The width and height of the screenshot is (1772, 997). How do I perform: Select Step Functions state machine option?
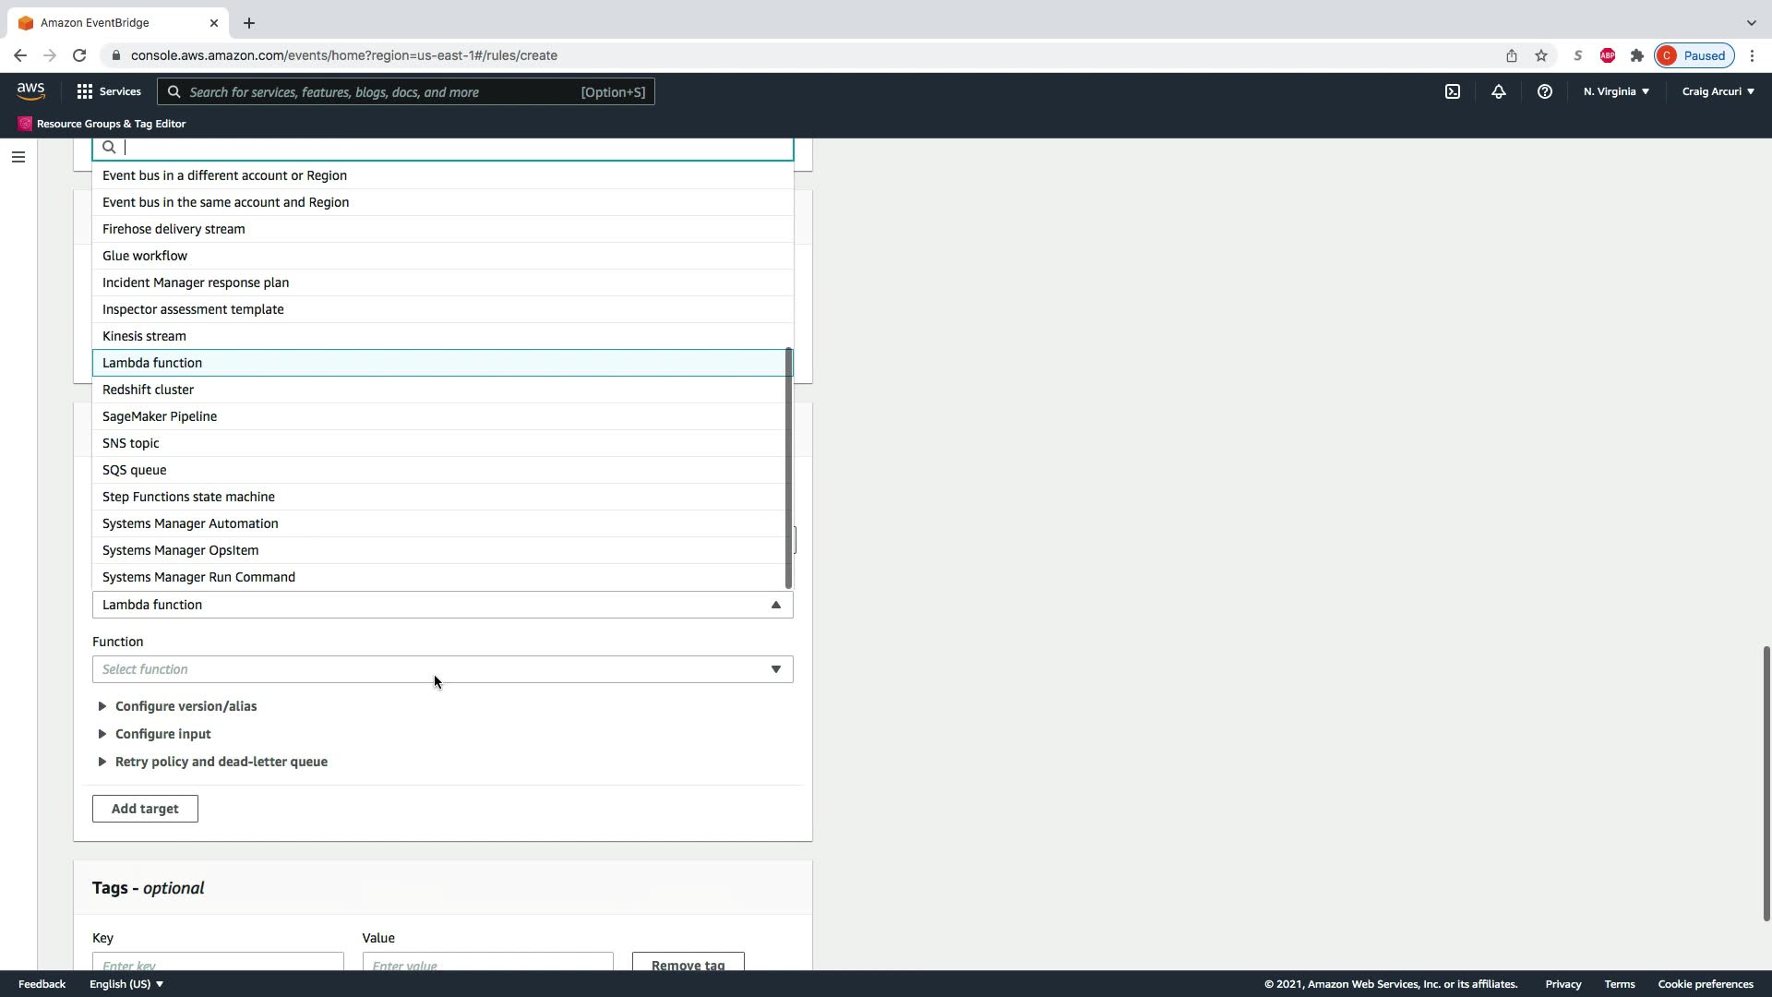point(188,497)
